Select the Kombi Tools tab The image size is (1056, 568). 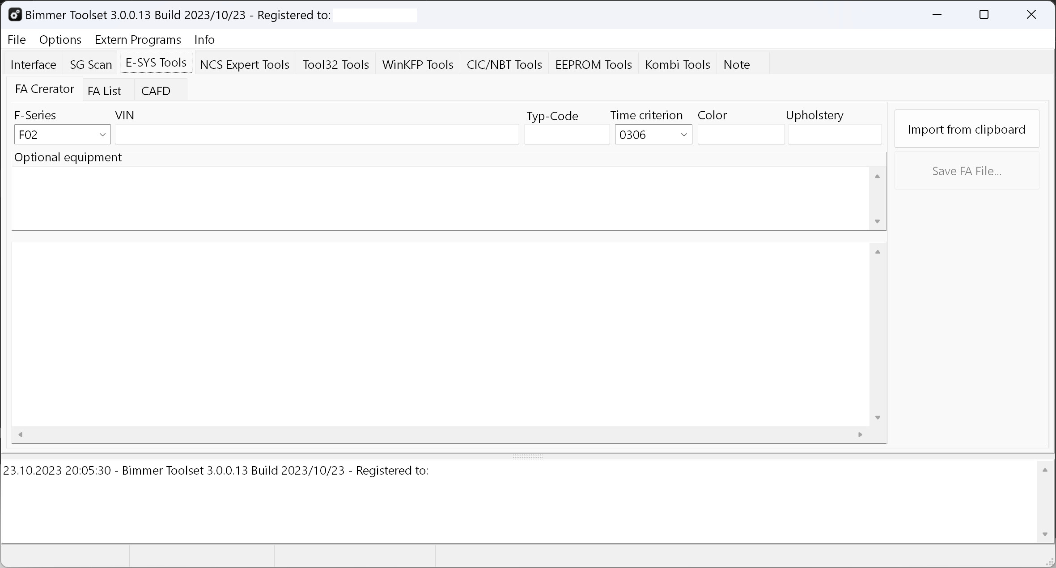[677, 64]
